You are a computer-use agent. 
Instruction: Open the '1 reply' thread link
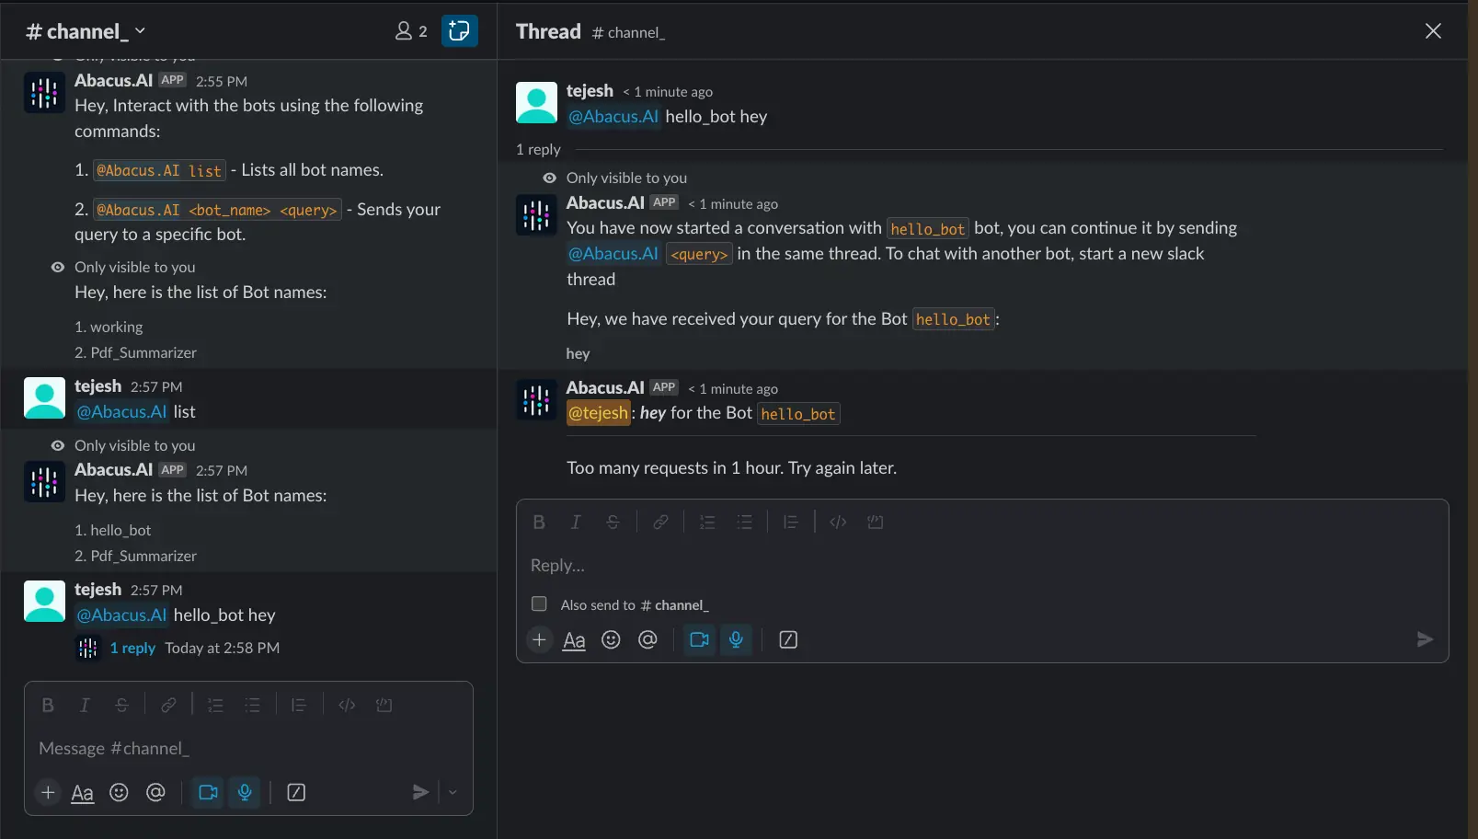point(132,649)
